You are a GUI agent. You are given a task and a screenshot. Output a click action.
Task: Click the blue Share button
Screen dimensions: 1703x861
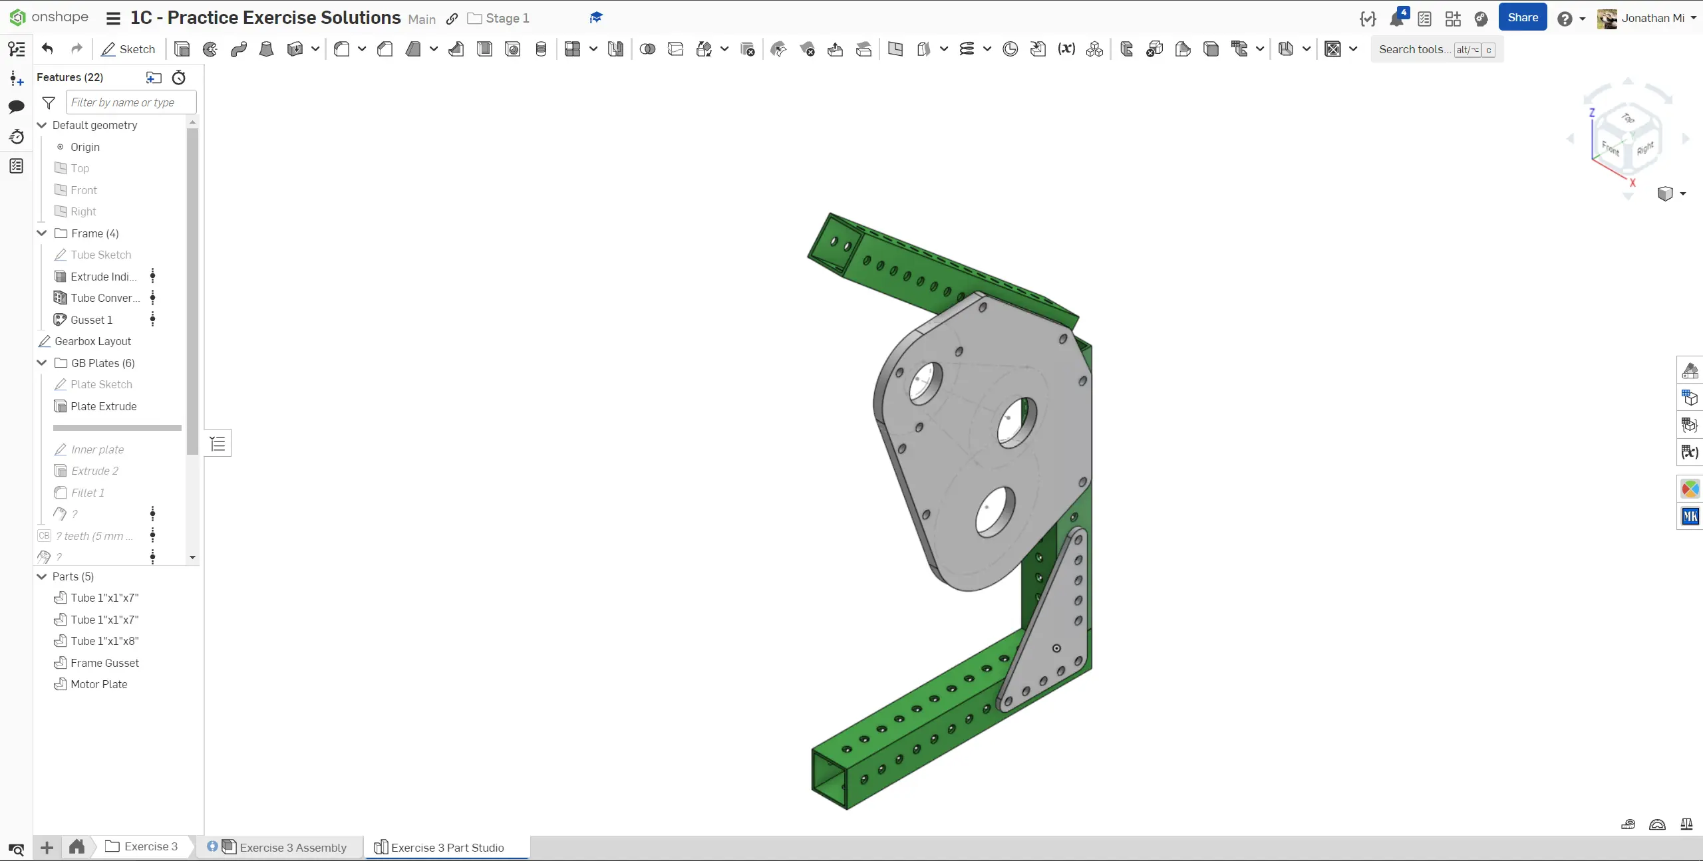[x=1522, y=18]
